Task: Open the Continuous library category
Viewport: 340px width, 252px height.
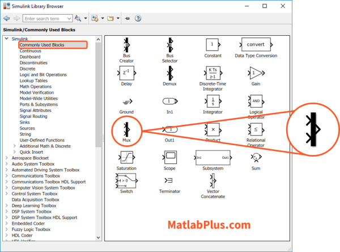Action: point(30,51)
